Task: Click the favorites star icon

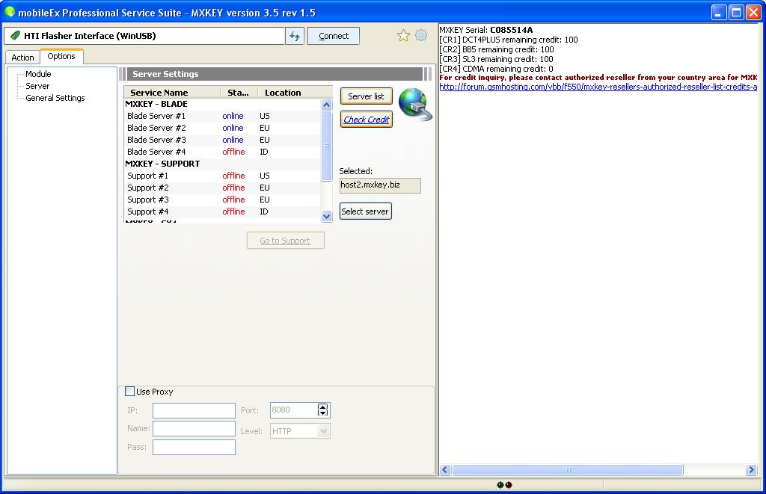Action: point(403,35)
